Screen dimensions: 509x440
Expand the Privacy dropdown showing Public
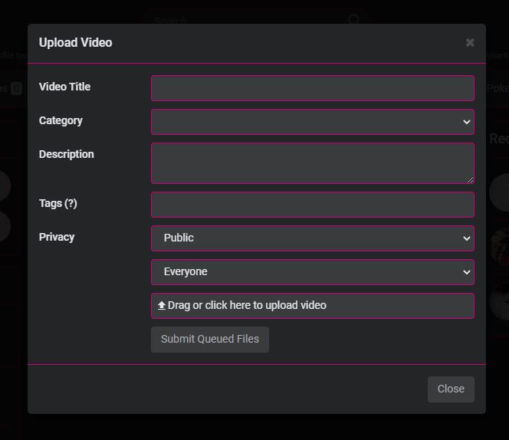[312, 238]
